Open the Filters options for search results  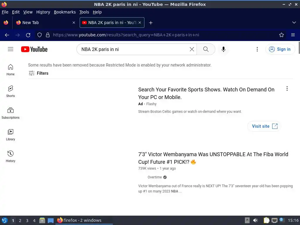[x=38, y=73]
